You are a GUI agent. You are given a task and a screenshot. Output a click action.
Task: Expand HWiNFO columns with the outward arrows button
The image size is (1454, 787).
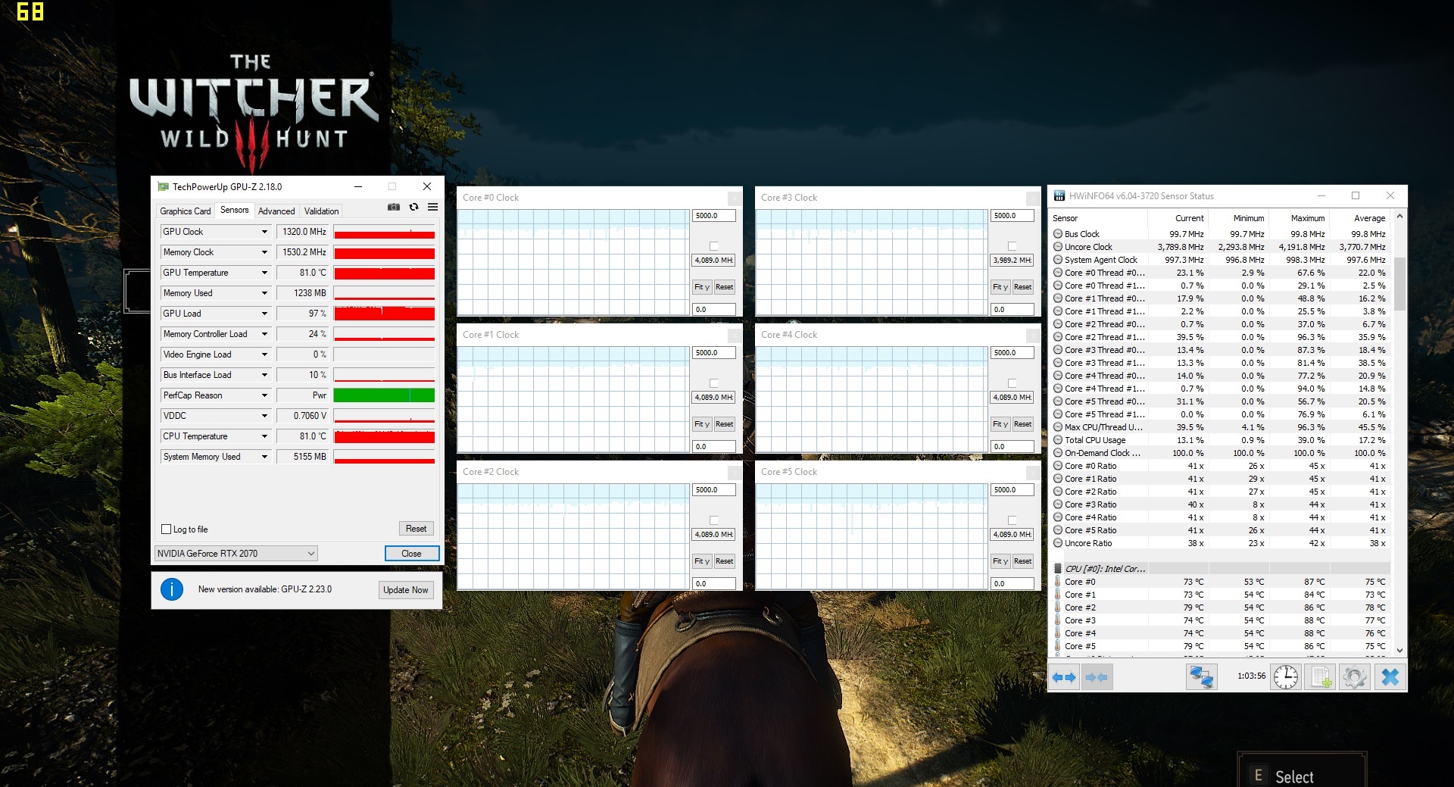(x=1064, y=677)
